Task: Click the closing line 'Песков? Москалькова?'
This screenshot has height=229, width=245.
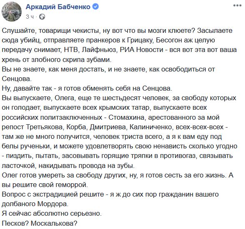Action: click(40, 223)
